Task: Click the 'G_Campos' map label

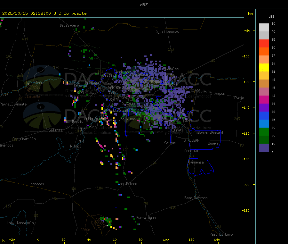Action: [x=217, y=94]
